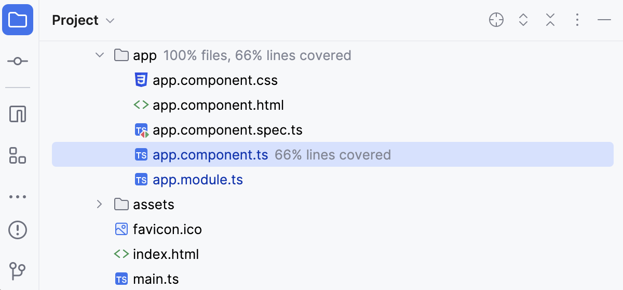Hide the Project tool window
The height and width of the screenshot is (290, 623).
pyautogui.click(x=604, y=20)
